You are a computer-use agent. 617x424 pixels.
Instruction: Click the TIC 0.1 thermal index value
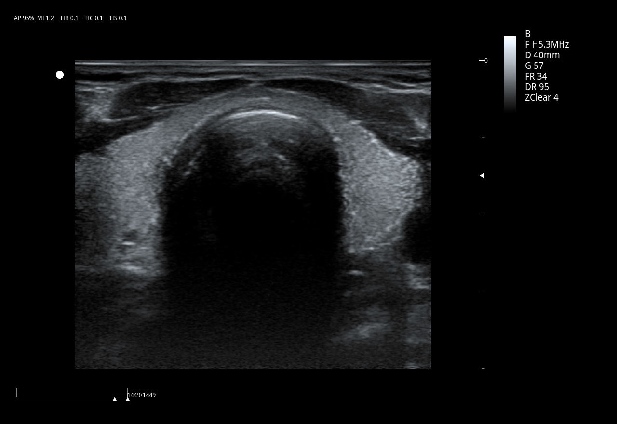(x=94, y=18)
